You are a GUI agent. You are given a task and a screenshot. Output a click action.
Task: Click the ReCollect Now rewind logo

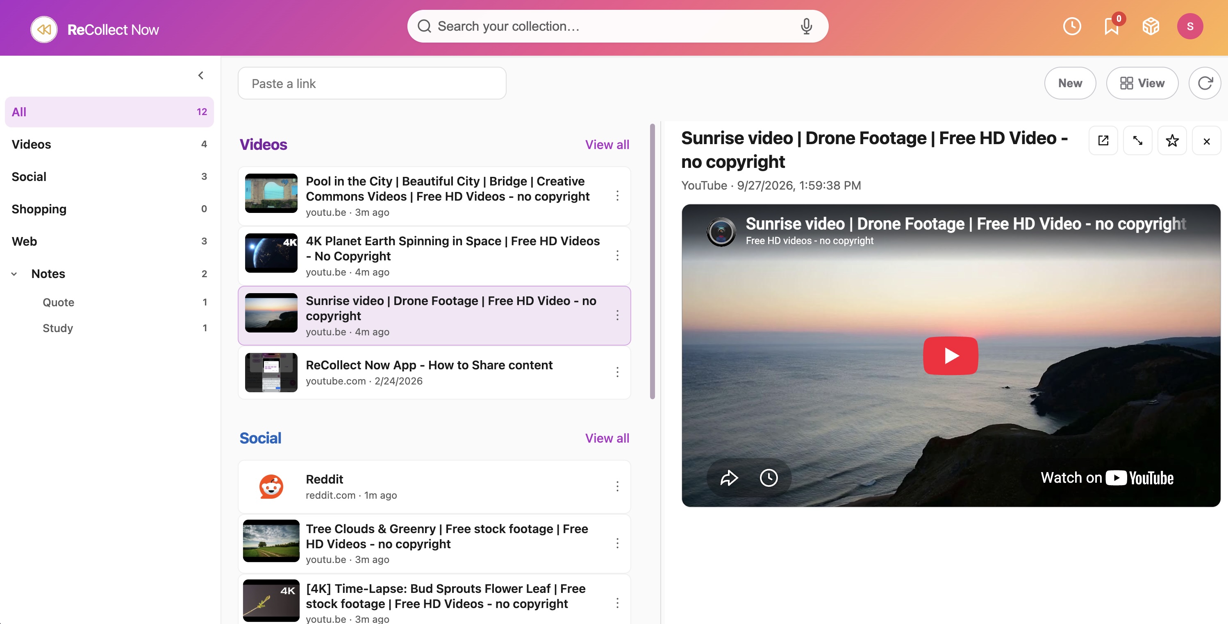44,29
